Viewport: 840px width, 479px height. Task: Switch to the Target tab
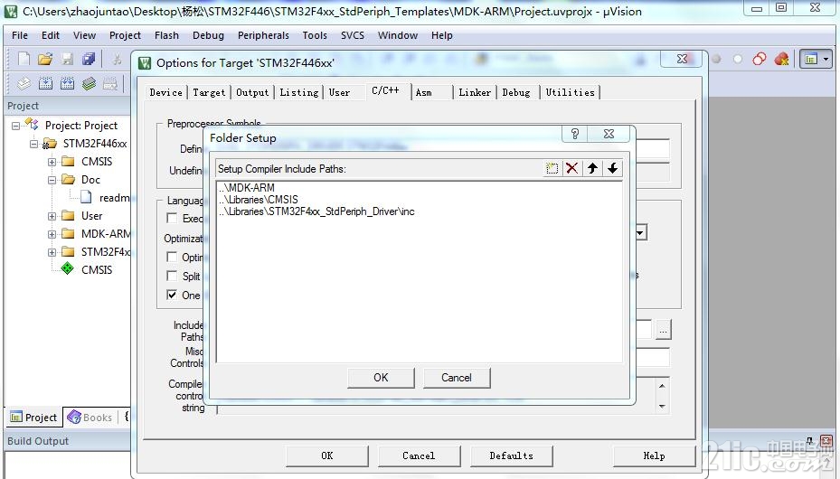click(x=209, y=92)
